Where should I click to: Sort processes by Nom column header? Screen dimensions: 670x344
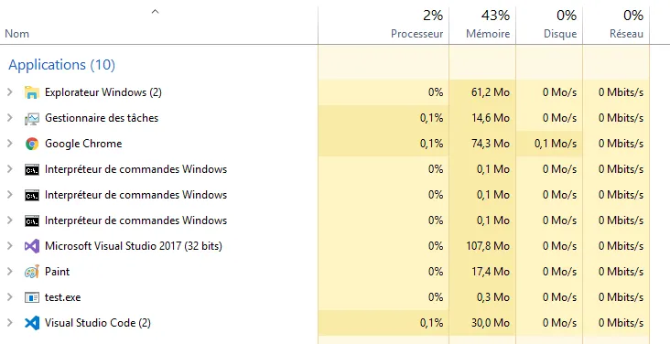coord(17,34)
